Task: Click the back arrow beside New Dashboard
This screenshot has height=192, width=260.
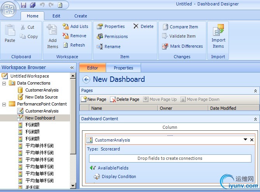Action: click(x=86, y=80)
